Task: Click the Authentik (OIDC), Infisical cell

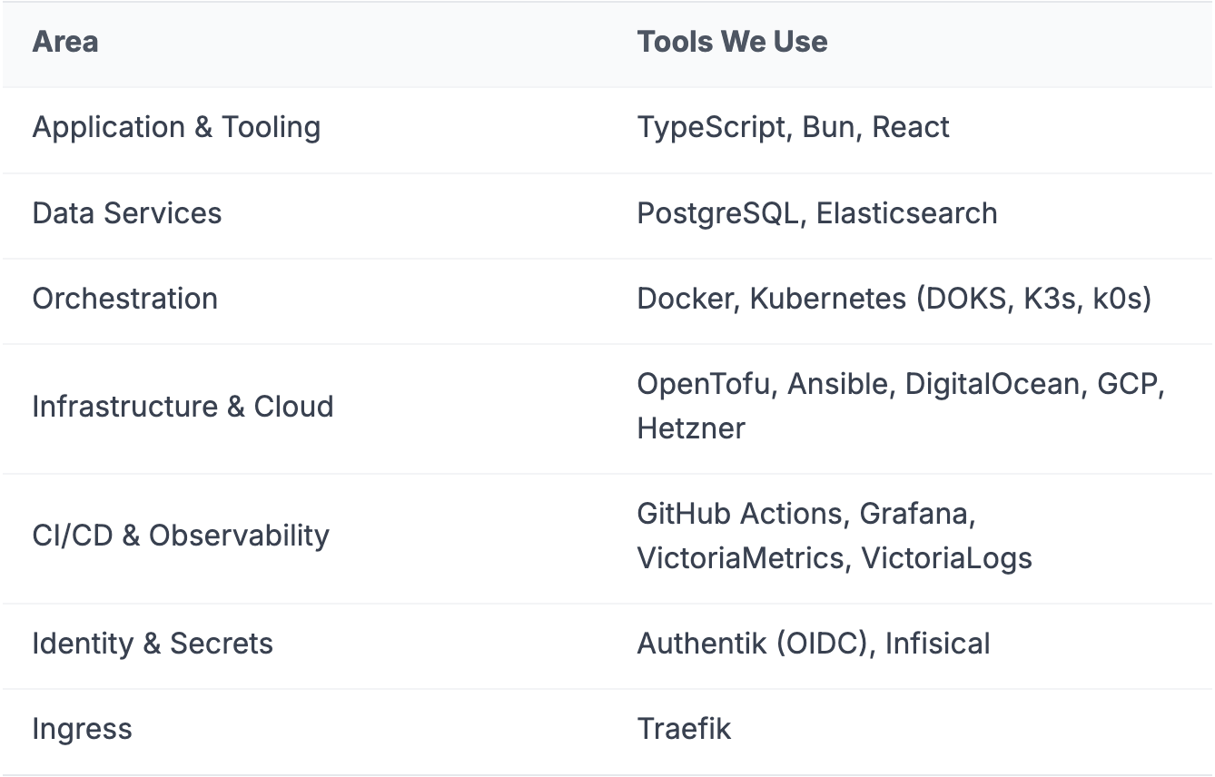Action: [814, 644]
